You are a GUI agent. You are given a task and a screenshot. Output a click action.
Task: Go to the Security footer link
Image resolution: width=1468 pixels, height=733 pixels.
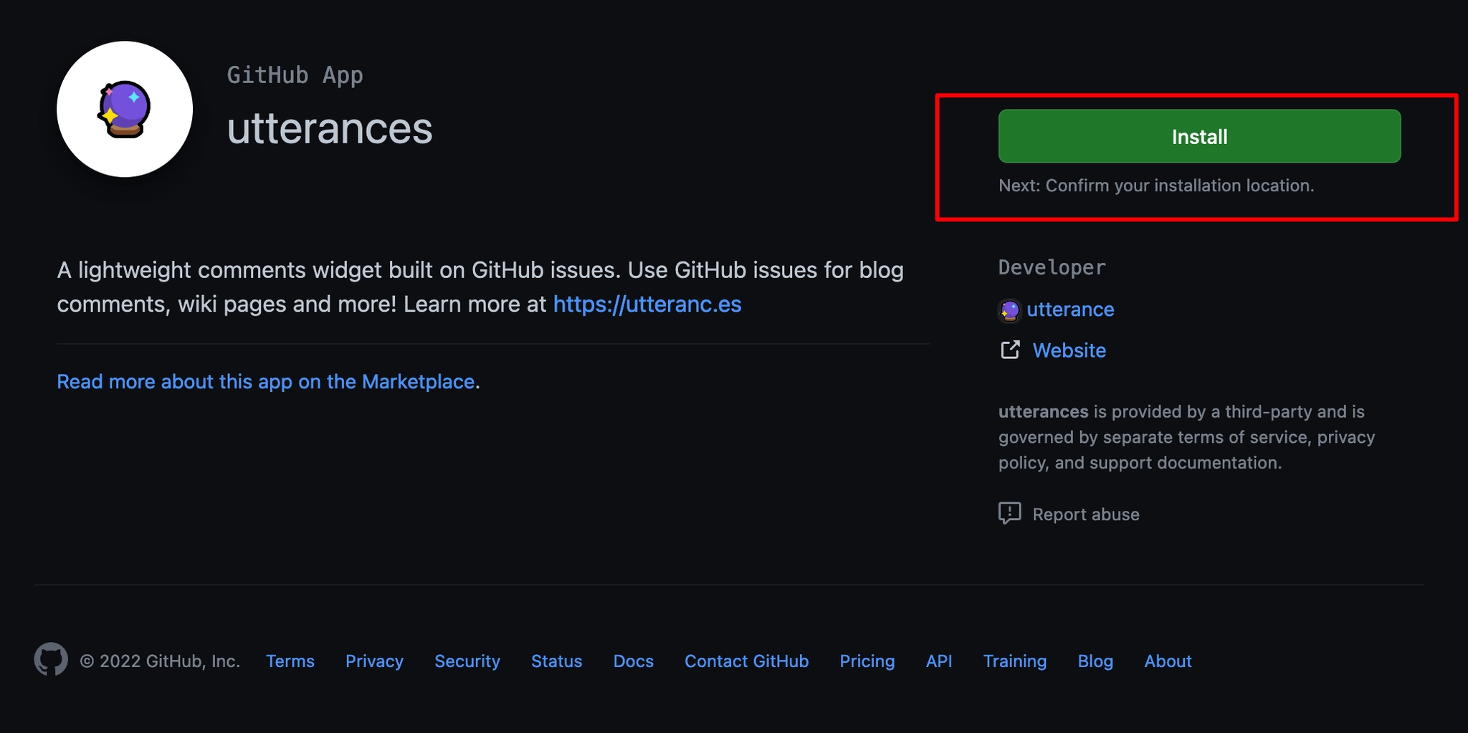tap(467, 661)
